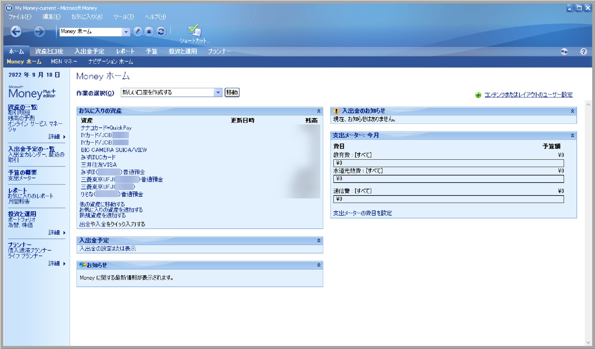Click 入出金の設定または表示 link
595x349 pixels.
[x=108, y=249]
